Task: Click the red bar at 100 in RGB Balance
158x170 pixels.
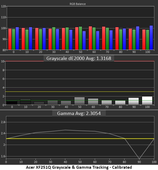Action: [x=144, y=40]
